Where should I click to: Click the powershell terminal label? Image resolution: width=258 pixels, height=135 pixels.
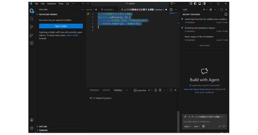(140, 90)
